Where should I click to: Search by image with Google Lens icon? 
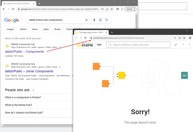point(100,20)
